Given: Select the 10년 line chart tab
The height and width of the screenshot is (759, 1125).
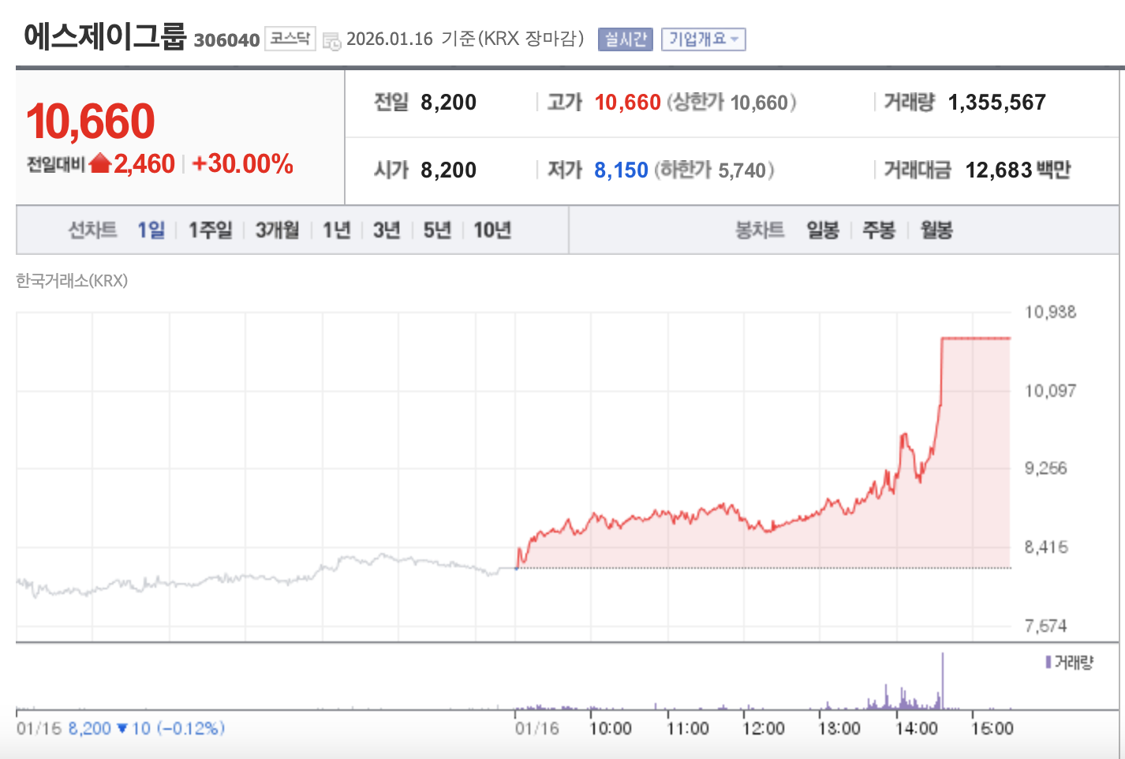Looking at the screenshot, I should [x=492, y=230].
